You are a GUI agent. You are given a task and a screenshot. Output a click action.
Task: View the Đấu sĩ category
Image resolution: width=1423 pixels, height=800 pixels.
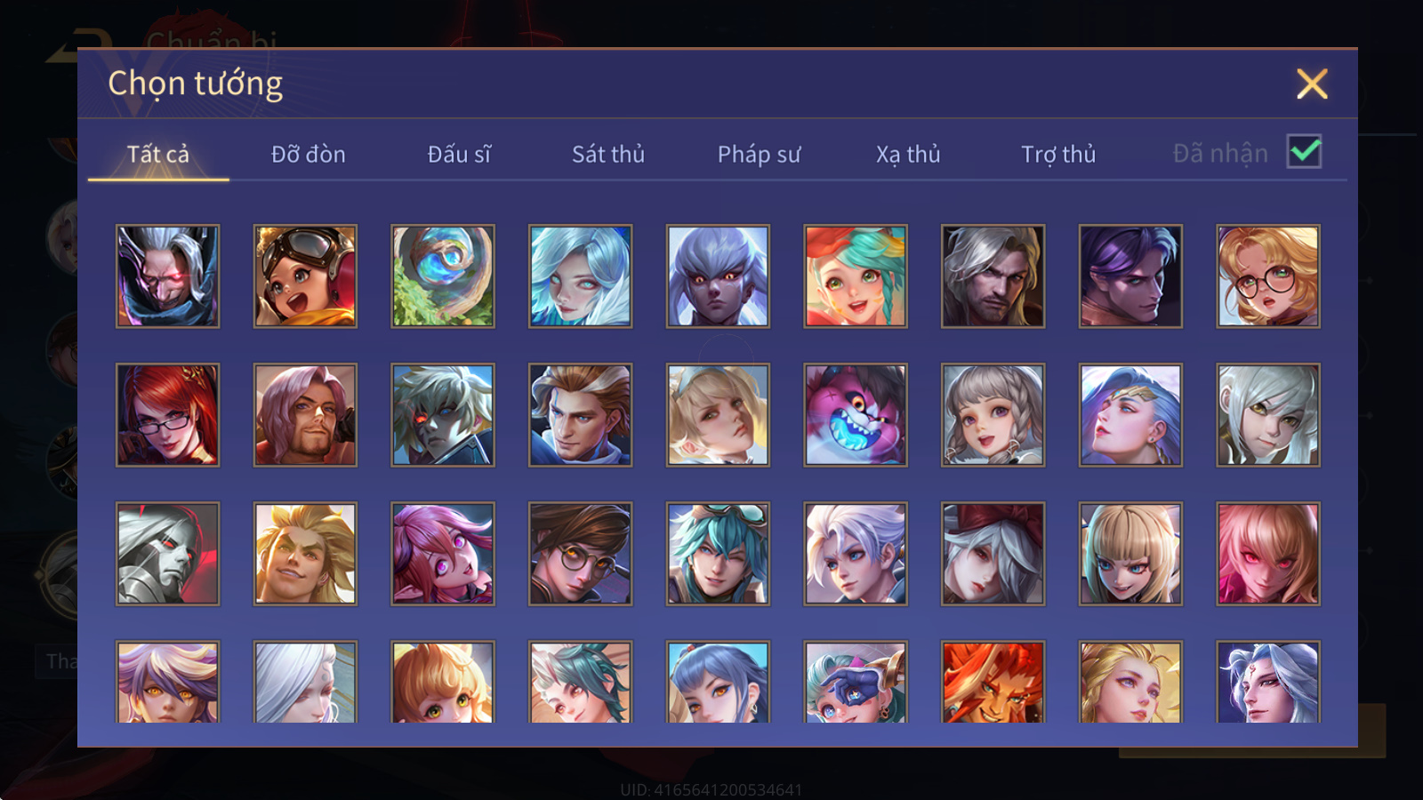pyautogui.click(x=459, y=155)
